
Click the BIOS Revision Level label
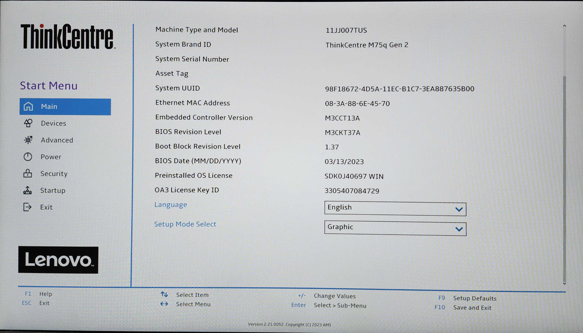coord(188,132)
